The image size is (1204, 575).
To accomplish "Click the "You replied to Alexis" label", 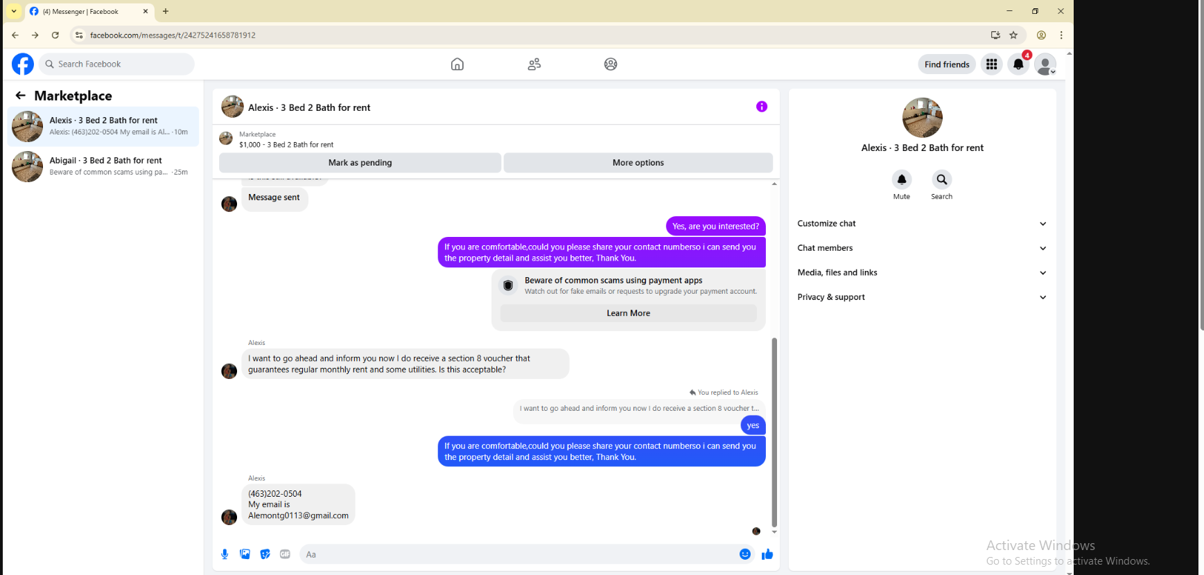I will click(x=724, y=393).
